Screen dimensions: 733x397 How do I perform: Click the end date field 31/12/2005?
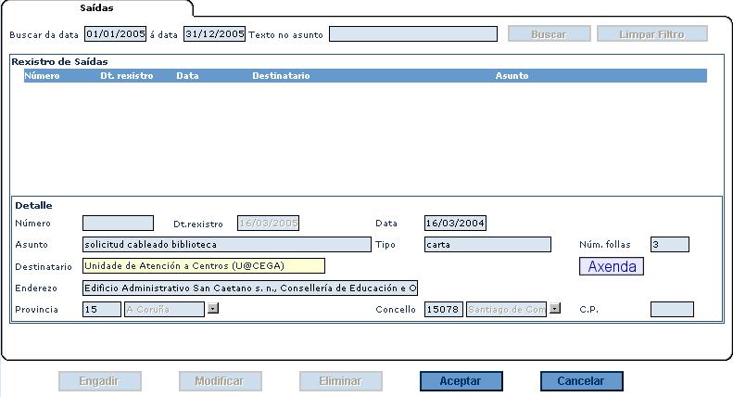click(x=214, y=34)
